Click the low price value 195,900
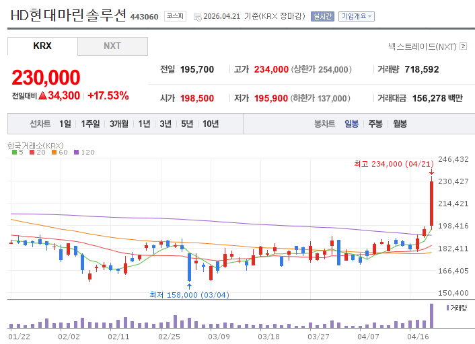475x344 pixels. tap(271, 98)
